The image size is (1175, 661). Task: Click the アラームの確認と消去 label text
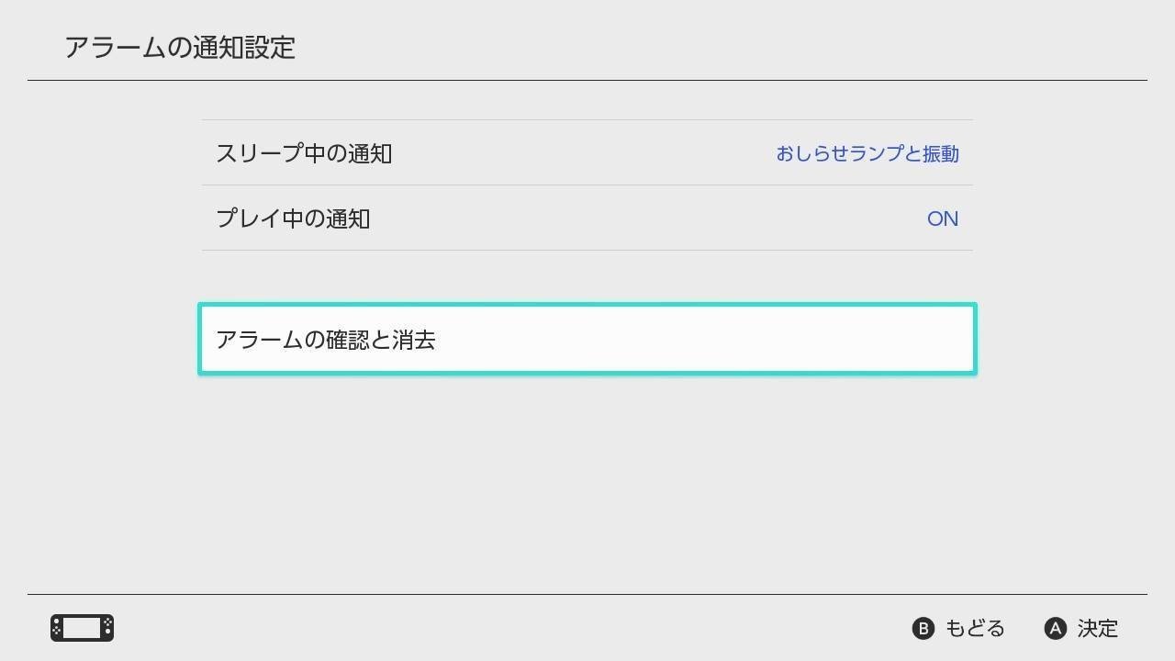326,340
